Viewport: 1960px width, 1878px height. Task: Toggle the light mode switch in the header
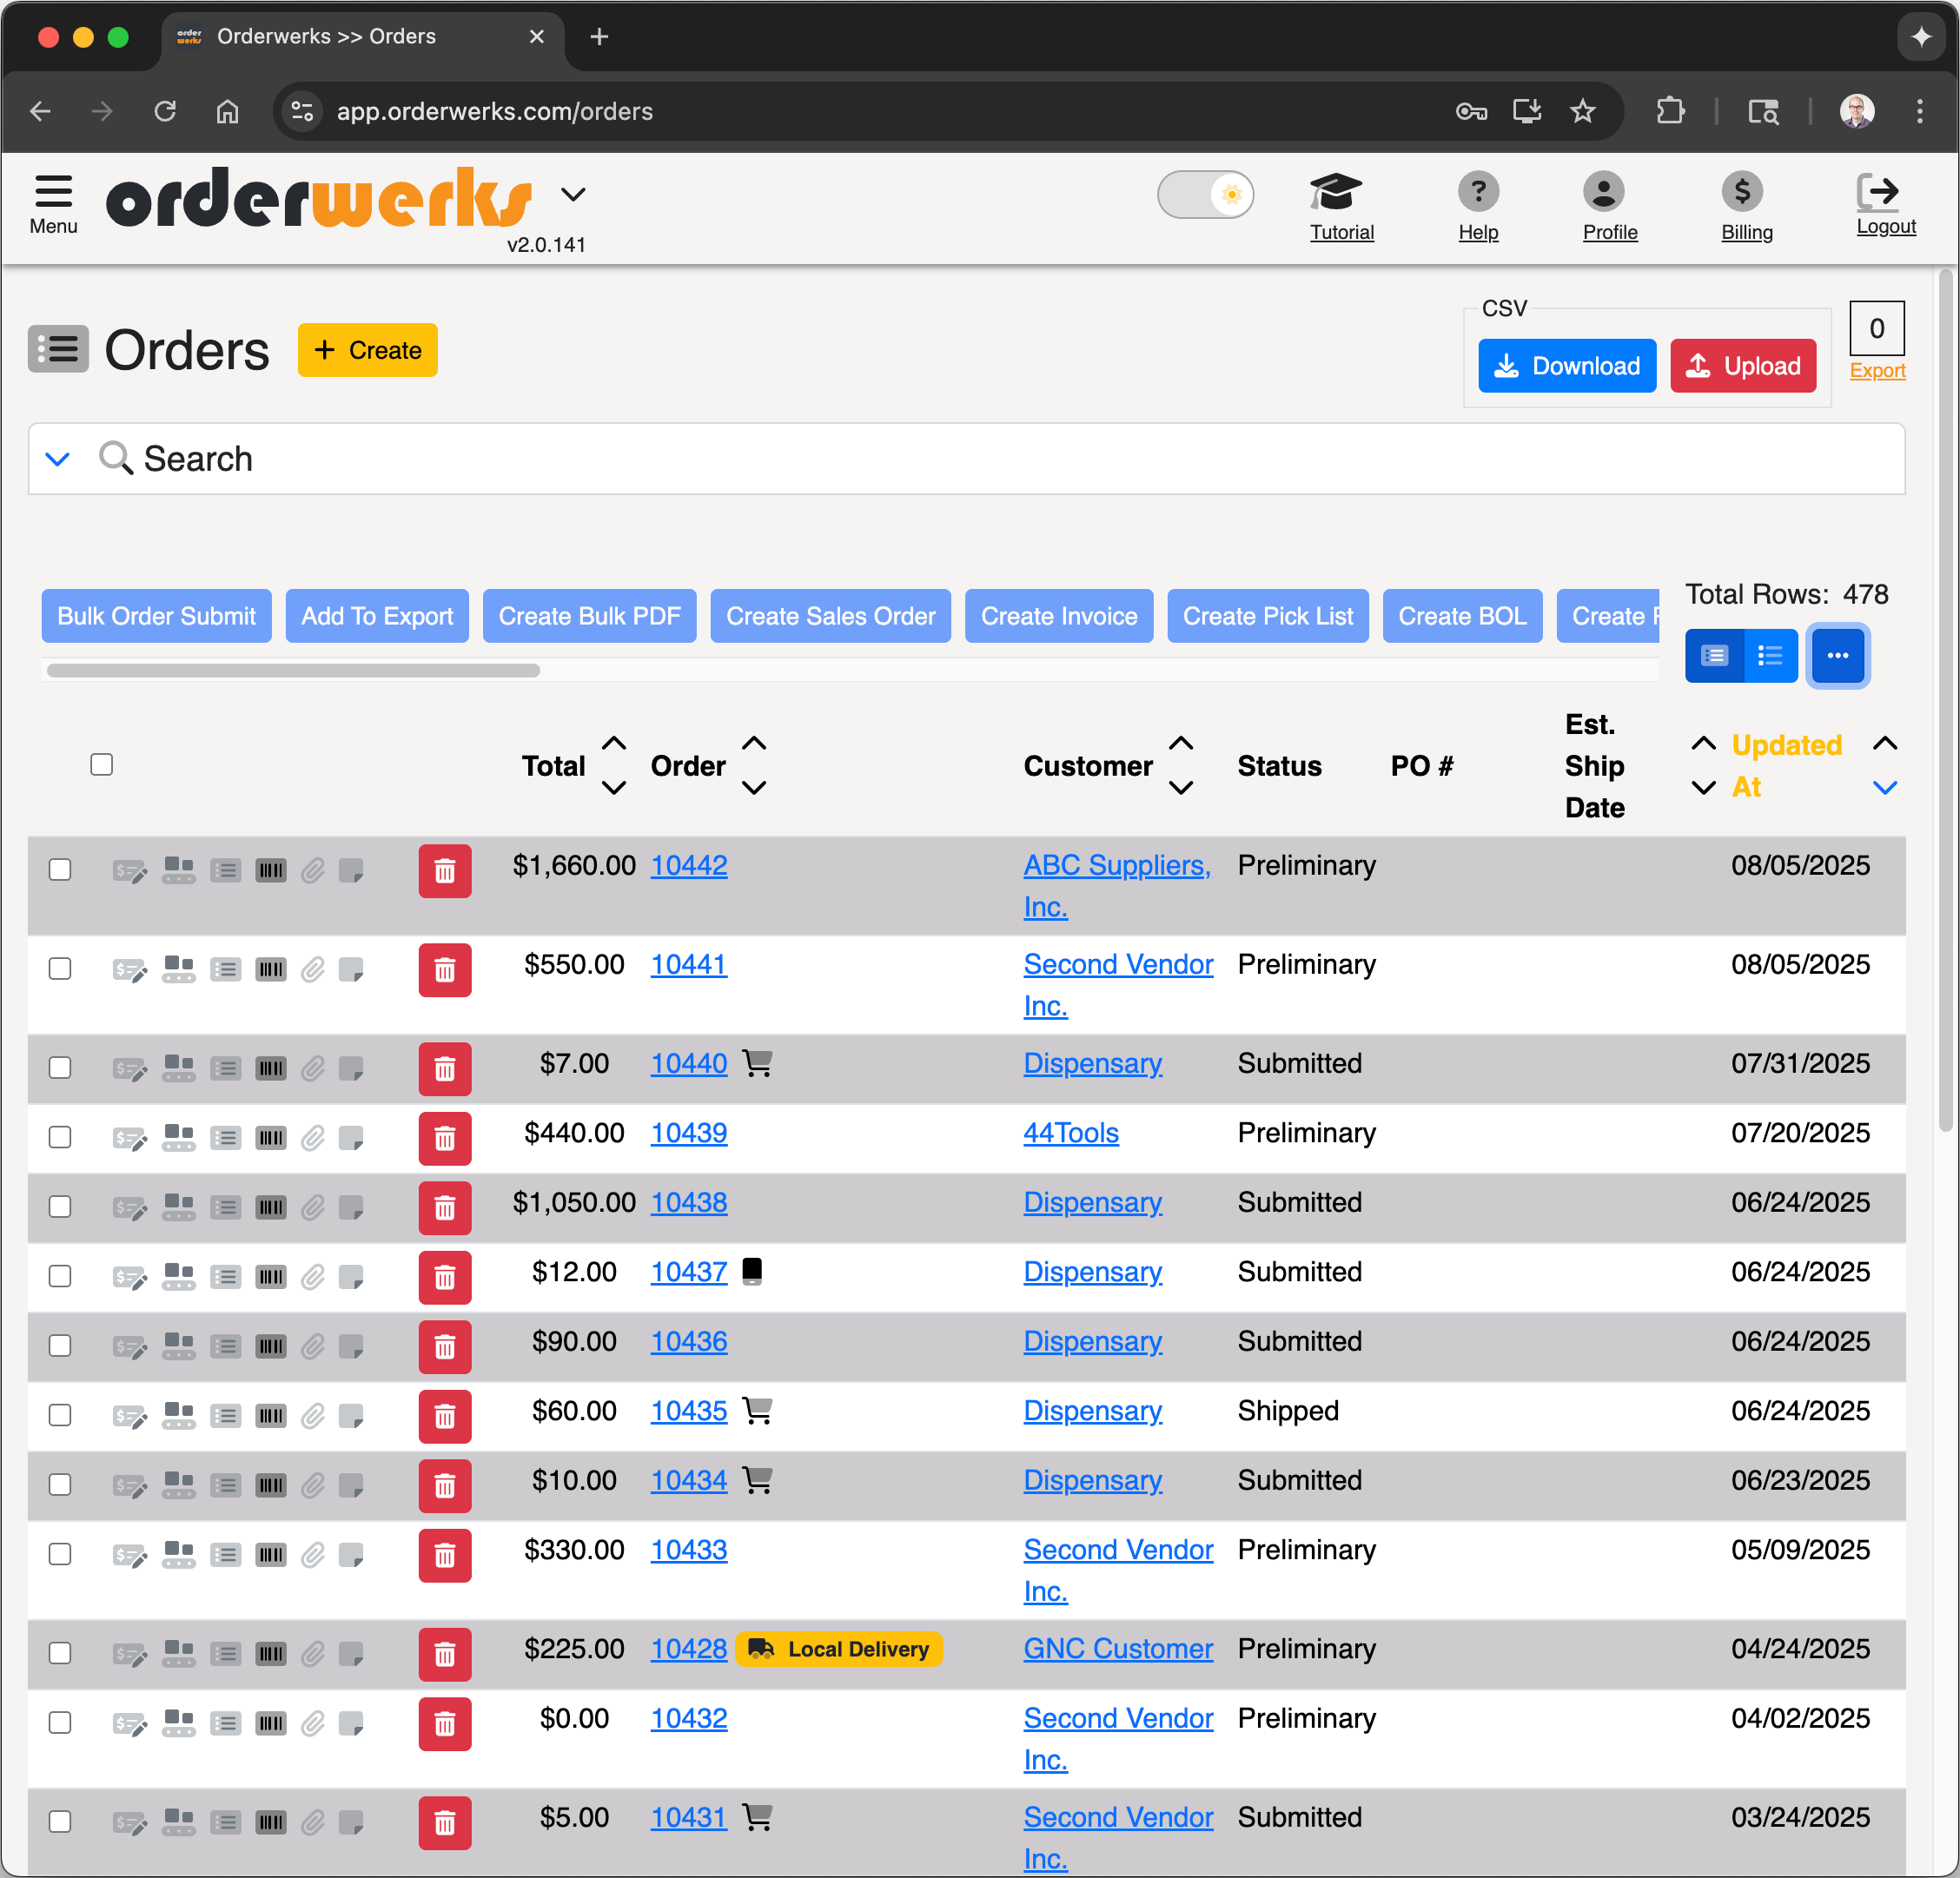[x=1205, y=194]
